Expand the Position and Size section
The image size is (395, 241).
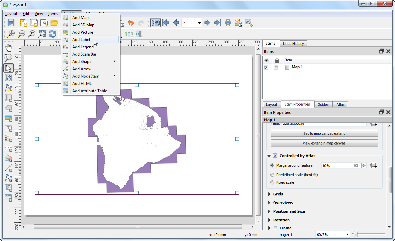[x=269, y=211]
